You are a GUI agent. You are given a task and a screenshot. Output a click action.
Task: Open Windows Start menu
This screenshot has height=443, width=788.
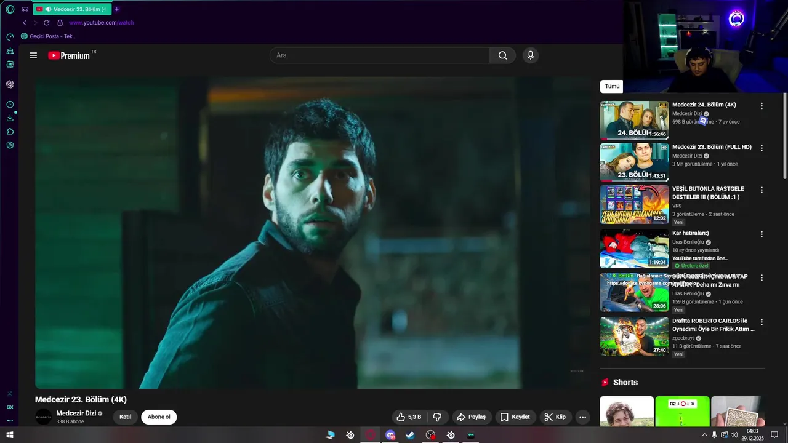click(x=10, y=435)
